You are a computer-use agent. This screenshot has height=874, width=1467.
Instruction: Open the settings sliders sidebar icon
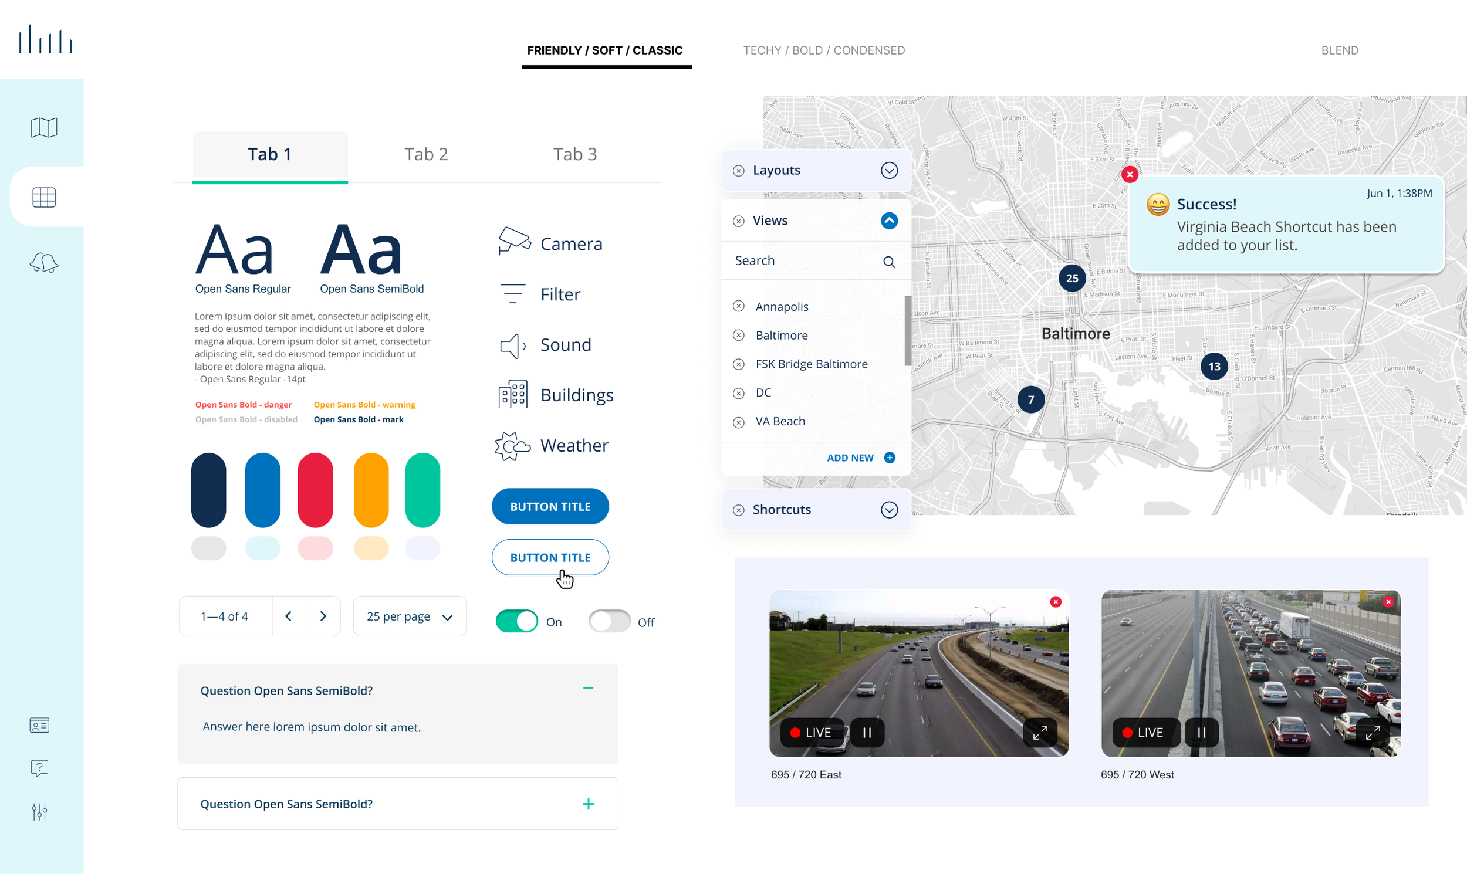[x=39, y=812]
